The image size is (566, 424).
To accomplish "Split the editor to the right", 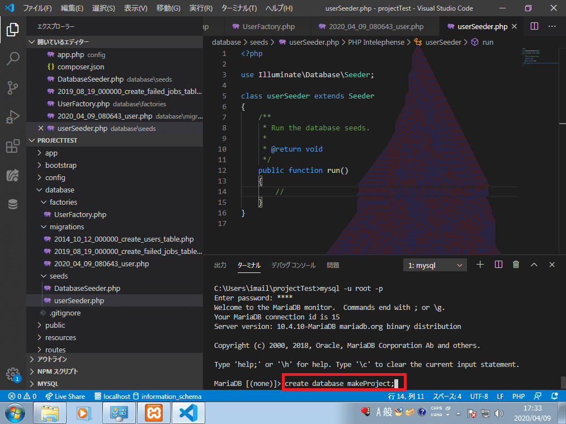I will tap(534, 26).
